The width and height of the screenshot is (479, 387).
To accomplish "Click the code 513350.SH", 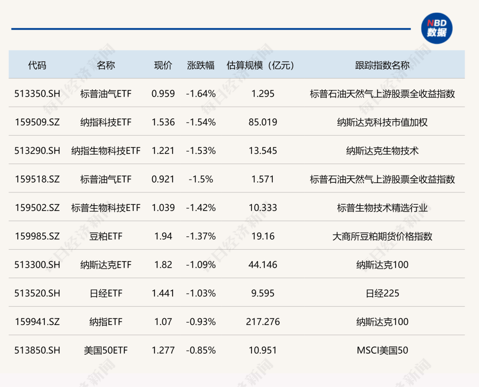I will point(37,94).
